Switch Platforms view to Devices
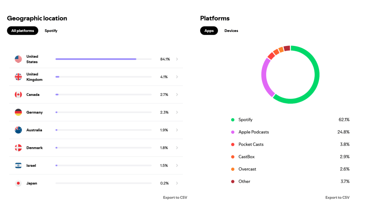Screen dimensions: 368x206 (x=231, y=31)
